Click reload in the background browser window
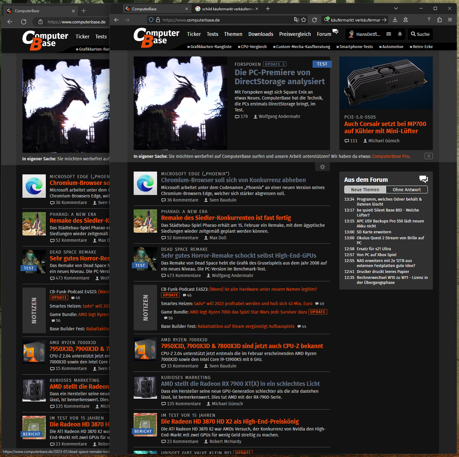The image size is (459, 457). point(24,22)
